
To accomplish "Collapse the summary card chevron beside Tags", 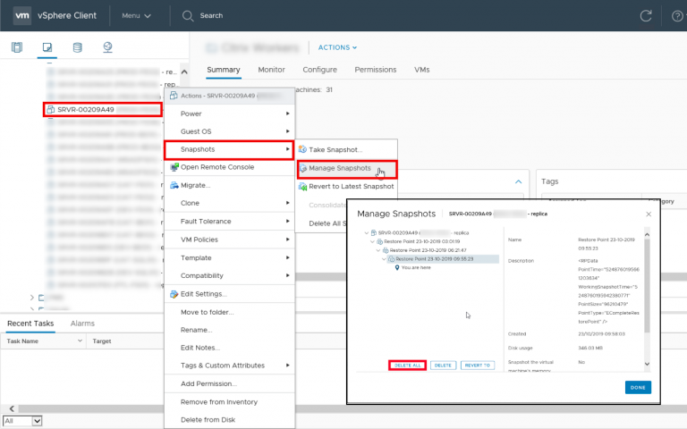I will tap(518, 181).
